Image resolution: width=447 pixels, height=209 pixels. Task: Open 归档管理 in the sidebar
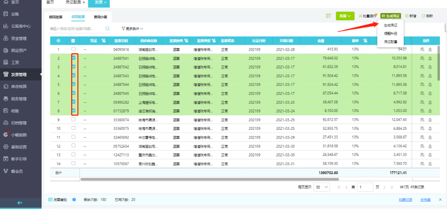tap(19, 123)
